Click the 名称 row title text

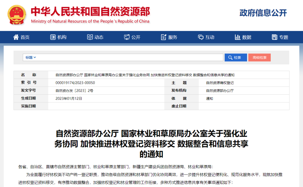tap(145, 75)
